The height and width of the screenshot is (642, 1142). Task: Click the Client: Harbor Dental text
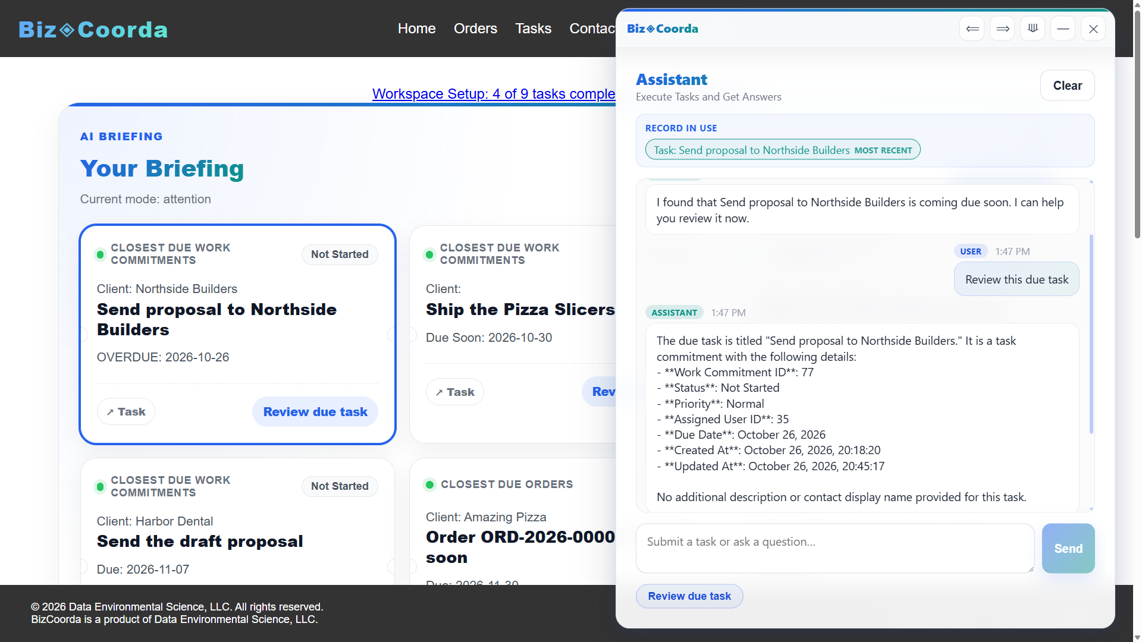pos(155,521)
